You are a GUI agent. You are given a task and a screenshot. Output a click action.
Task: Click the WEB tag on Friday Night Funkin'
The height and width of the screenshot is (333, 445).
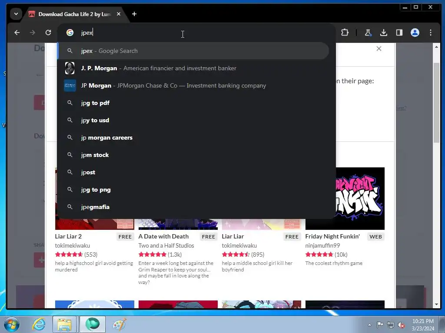(x=376, y=237)
